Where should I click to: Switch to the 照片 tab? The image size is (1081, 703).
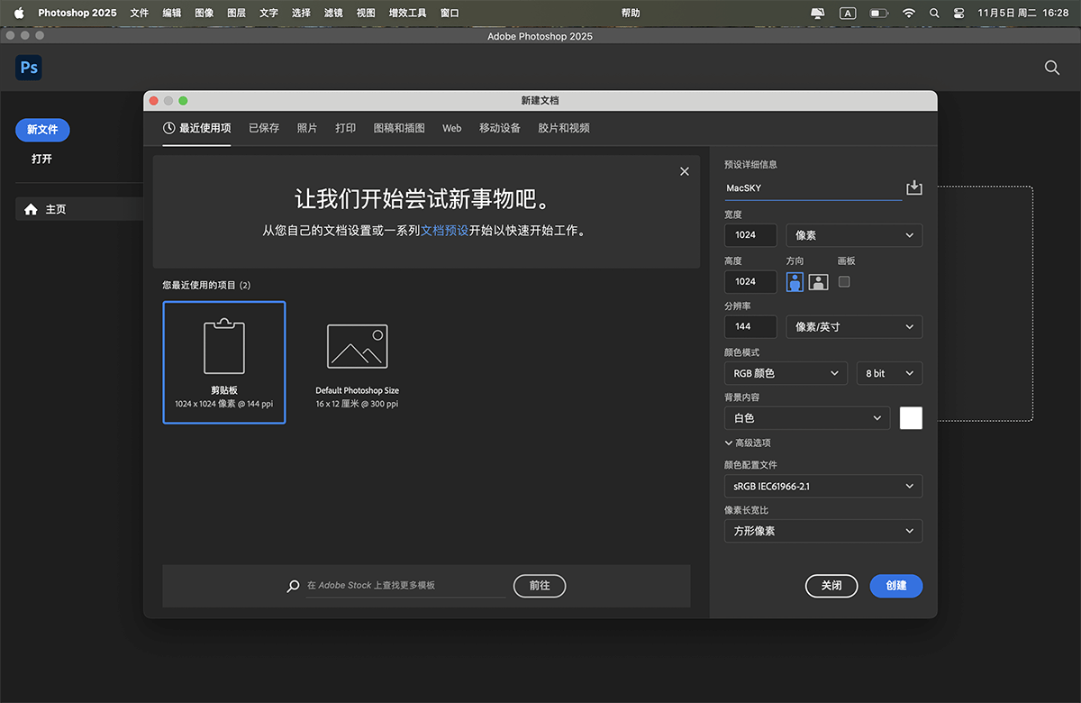[307, 128]
